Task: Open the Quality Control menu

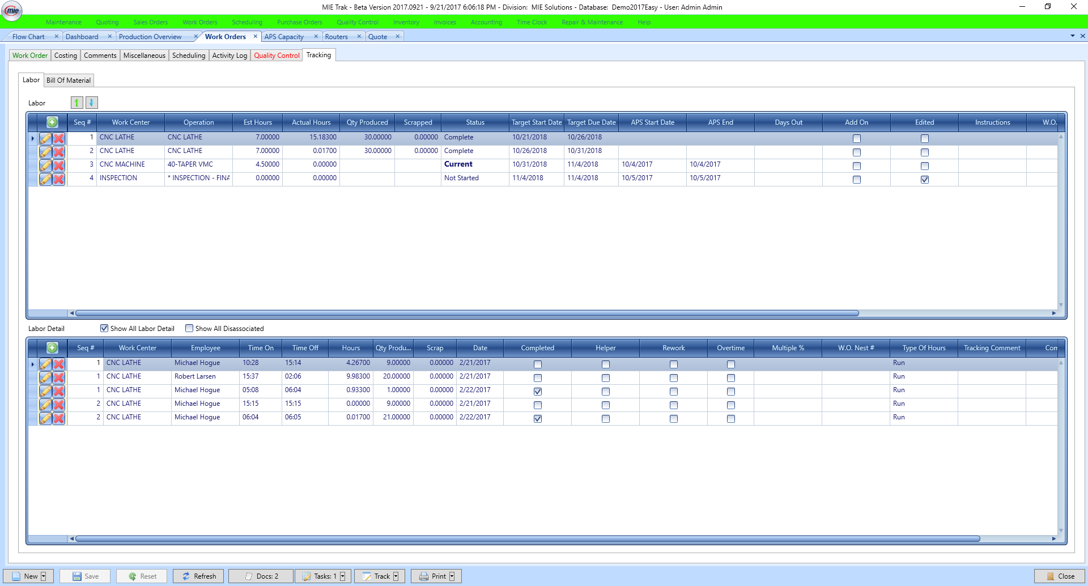Action: click(x=357, y=22)
